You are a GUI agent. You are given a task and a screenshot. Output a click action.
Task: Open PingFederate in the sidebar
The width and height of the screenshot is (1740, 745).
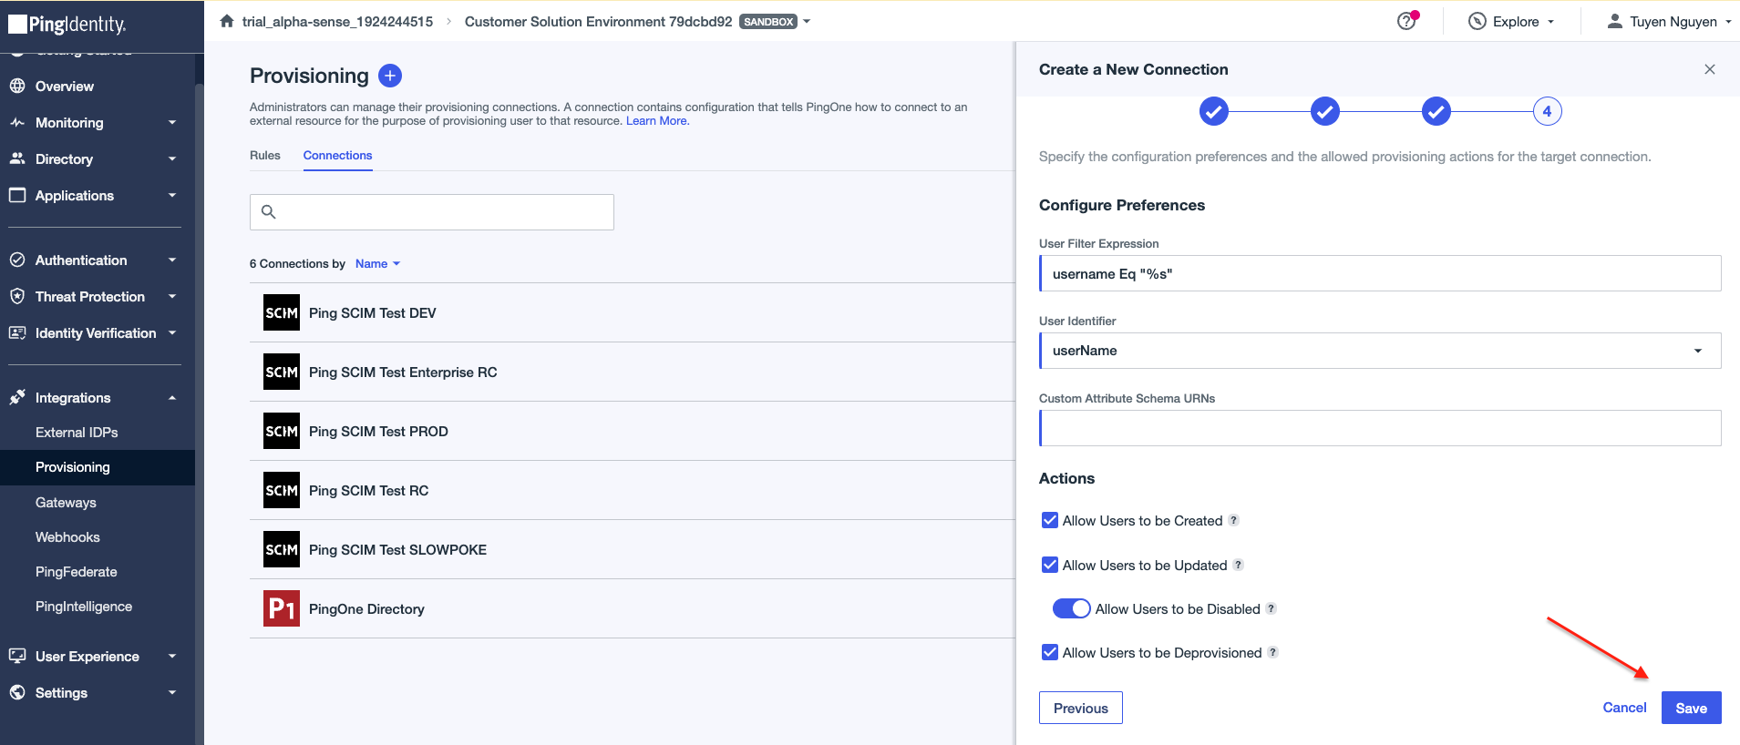pyautogui.click(x=77, y=571)
